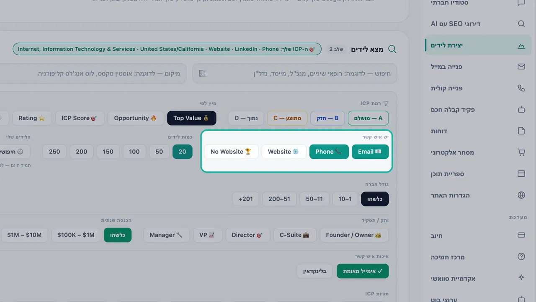Open the support center help icon
536x302 pixels.
click(521, 257)
